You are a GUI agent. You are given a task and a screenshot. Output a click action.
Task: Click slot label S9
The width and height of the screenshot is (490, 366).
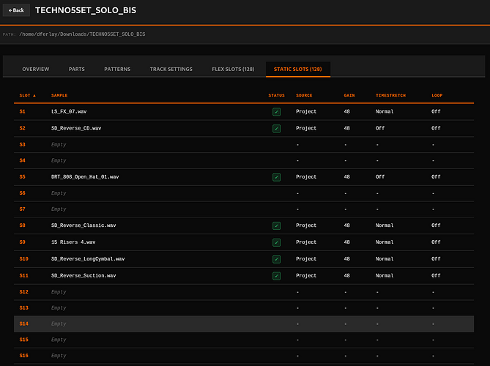(22, 242)
